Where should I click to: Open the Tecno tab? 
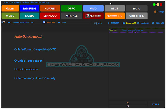pos(137,8)
